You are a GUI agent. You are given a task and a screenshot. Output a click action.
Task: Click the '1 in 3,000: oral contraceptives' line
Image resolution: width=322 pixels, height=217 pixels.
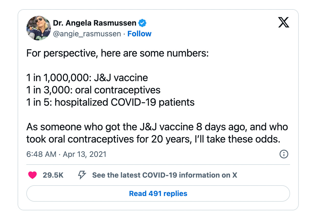pos(93,90)
